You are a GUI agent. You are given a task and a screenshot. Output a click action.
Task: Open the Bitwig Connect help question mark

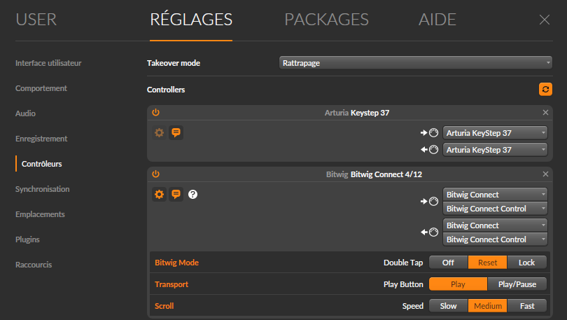193,194
